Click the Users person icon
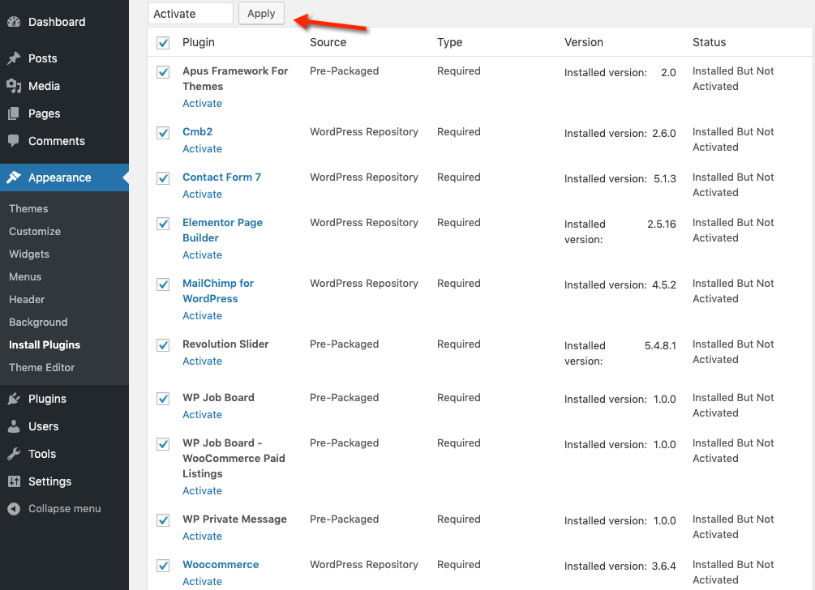This screenshot has width=815, height=590. 14,426
